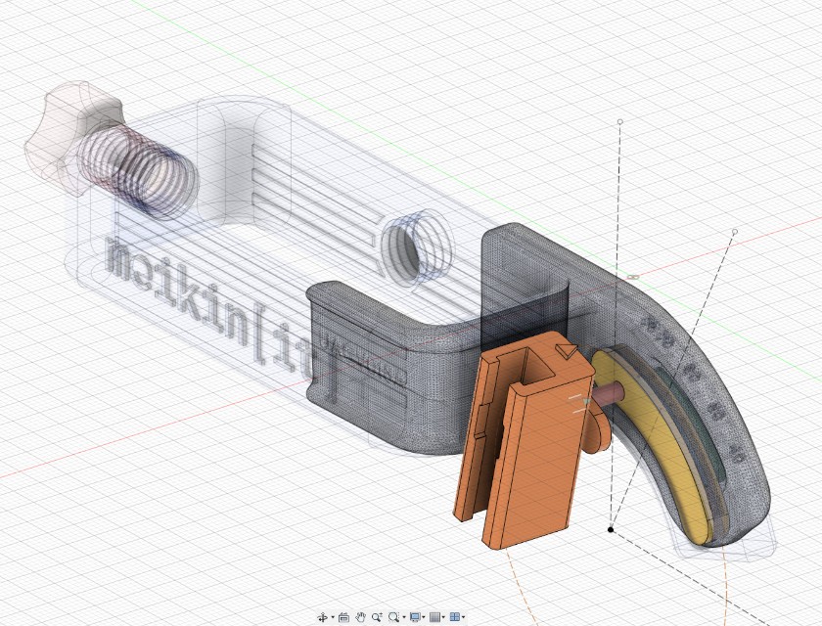Click the black sketch pivot point

click(x=611, y=529)
